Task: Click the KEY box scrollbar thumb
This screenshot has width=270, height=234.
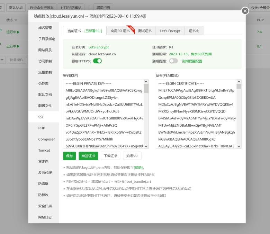Action: [146, 89]
